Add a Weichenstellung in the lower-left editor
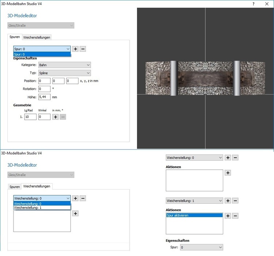 coord(75,198)
